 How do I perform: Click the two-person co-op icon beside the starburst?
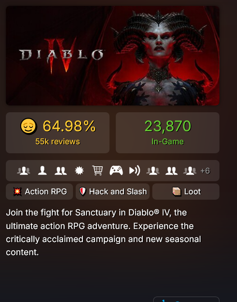61,171
